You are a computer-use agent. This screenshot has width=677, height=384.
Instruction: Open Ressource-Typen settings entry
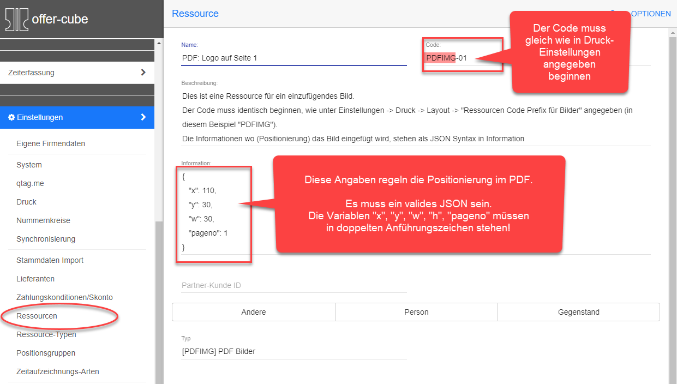tap(46, 334)
